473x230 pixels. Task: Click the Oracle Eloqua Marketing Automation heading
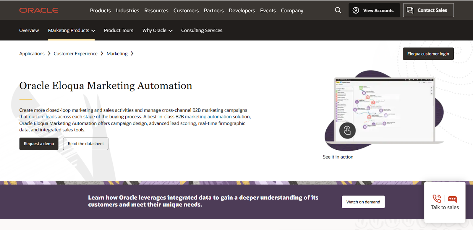coord(106,86)
